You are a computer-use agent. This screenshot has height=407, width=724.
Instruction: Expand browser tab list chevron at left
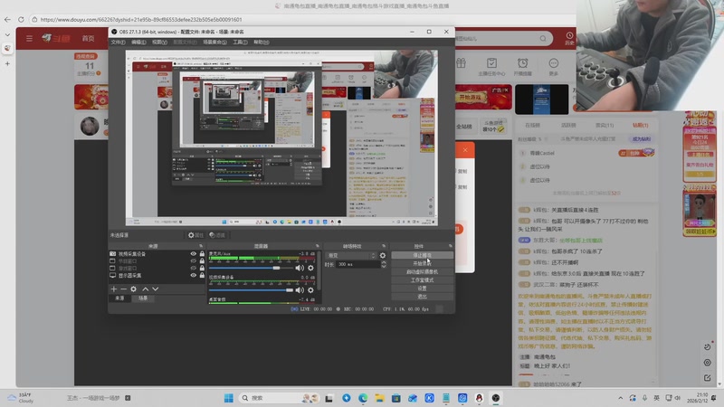tap(7, 34)
